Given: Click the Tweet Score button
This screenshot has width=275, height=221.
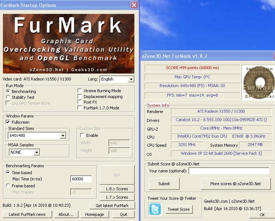Looking at the screenshot, I should click(179, 209).
